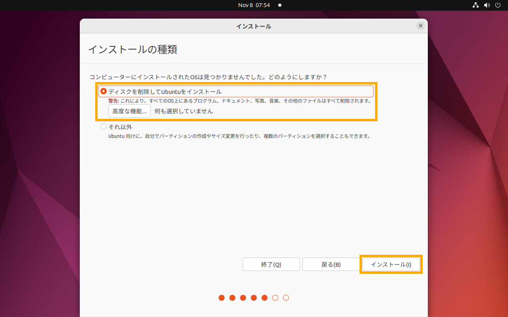Click the 'インストールの種類' heading

click(132, 50)
